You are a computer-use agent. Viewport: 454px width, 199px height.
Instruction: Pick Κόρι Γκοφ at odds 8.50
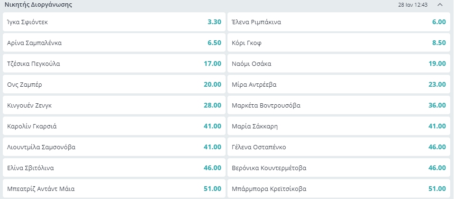pyautogui.click(x=338, y=43)
